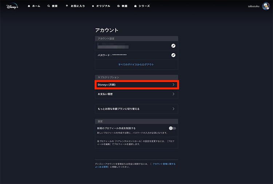The width and height of the screenshot is (273, 184).
Task: Click すべてのデバイスからログアウト link
Action: coord(136,64)
